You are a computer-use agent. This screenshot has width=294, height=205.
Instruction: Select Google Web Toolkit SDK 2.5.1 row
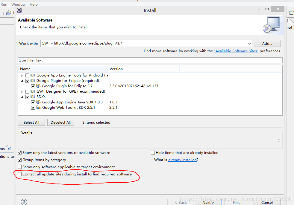pos(69,108)
